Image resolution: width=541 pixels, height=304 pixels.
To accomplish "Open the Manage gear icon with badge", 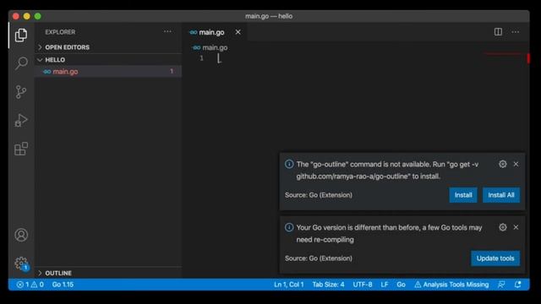I will (21, 263).
